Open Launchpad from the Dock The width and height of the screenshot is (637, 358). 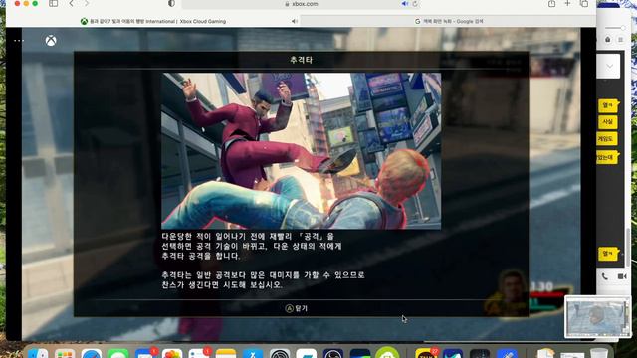65,354
